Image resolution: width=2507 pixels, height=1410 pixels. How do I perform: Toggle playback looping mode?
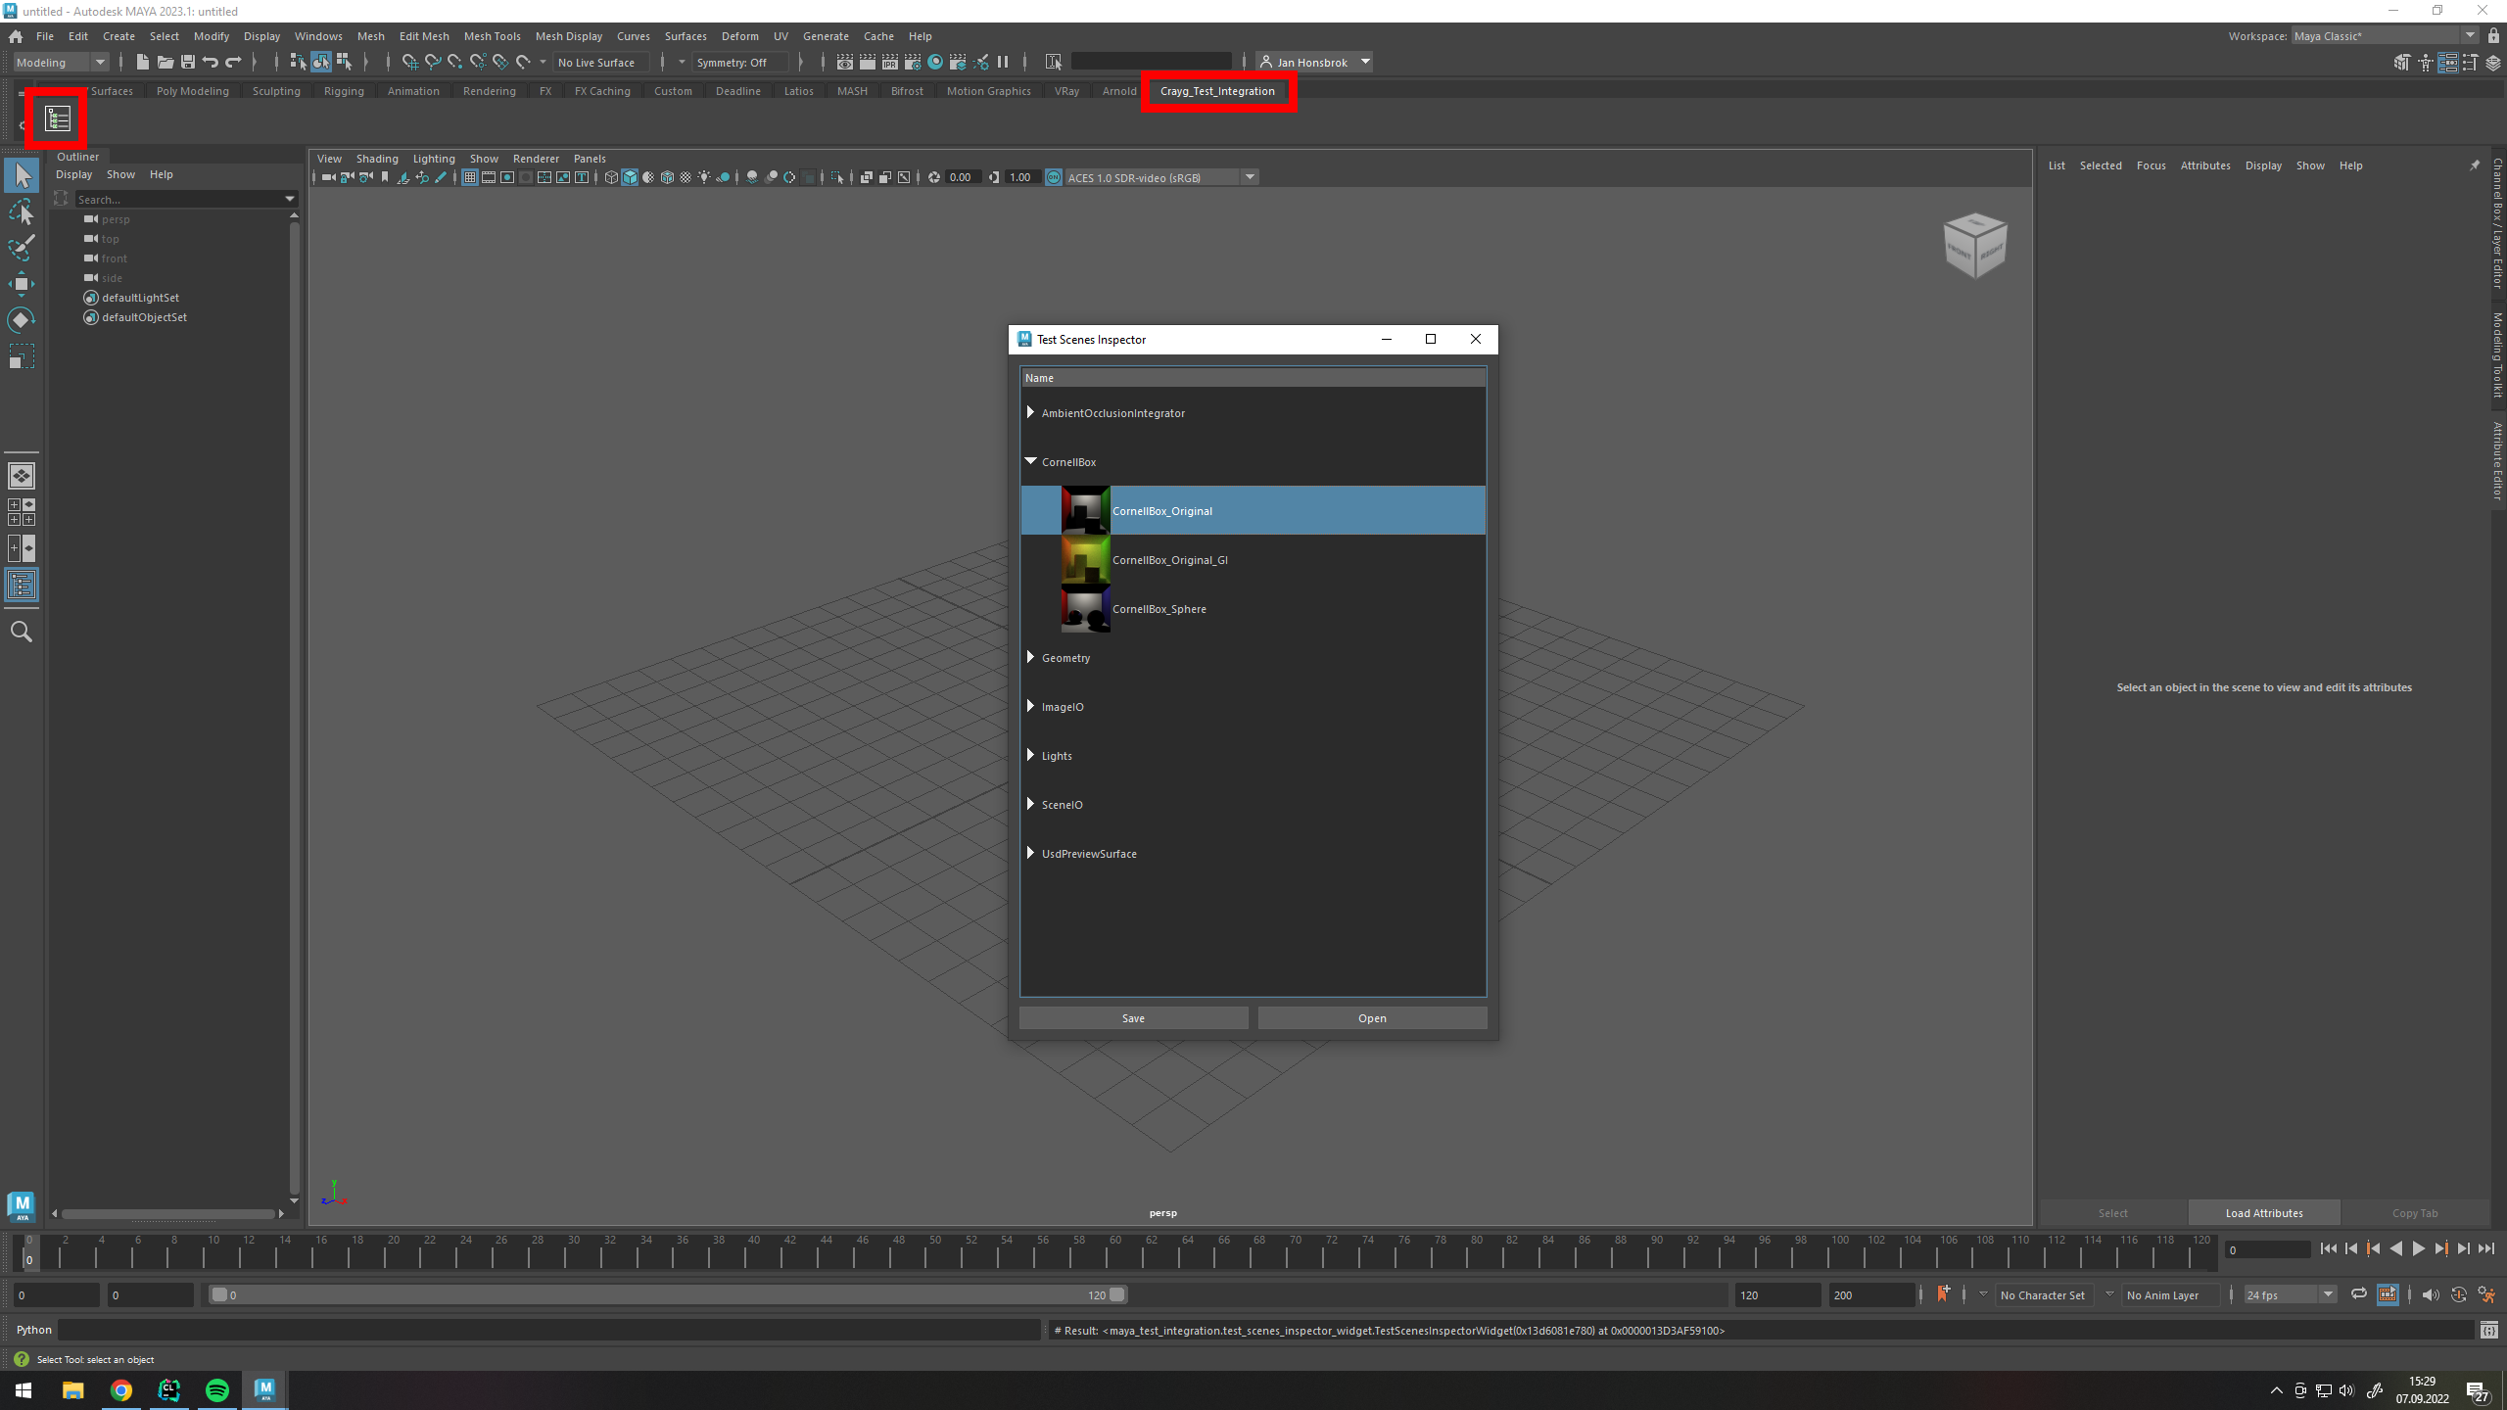click(2358, 1294)
